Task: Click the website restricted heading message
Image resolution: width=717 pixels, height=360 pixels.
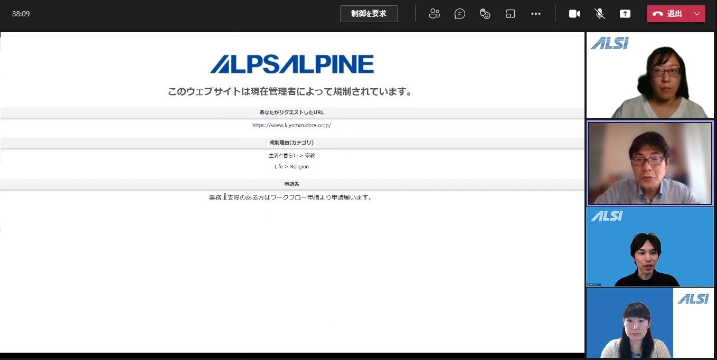Action: (x=290, y=91)
